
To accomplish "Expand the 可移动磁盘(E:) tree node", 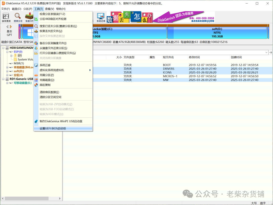I will click(7, 83).
